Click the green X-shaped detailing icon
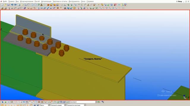190x106 pixels. click(x=96, y=8)
